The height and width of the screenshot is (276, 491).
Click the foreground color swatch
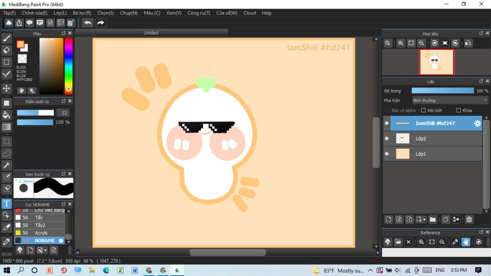coord(20,44)
